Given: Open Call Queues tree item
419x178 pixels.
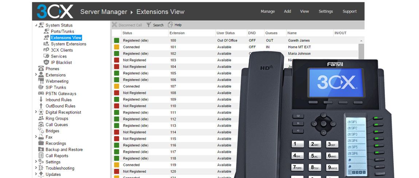Looking at the screenshot, I should point(56,124).
